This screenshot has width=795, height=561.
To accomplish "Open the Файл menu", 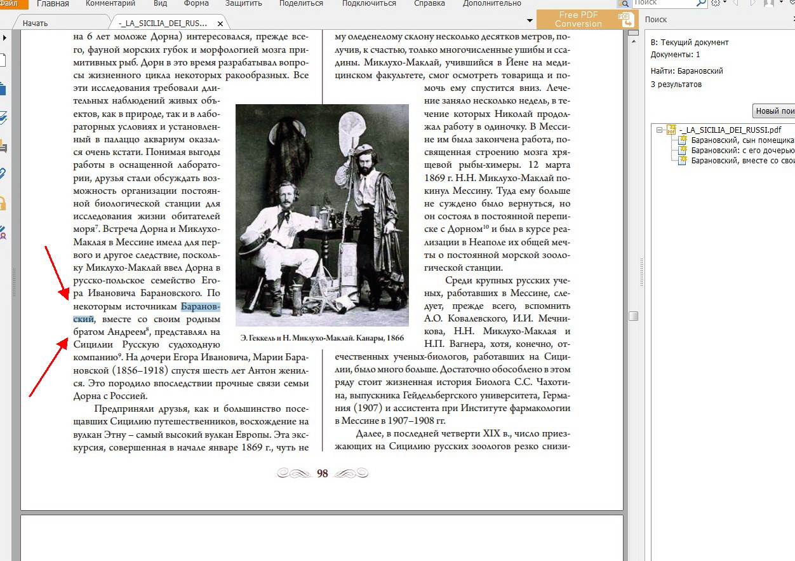I will tap(13, 3).
